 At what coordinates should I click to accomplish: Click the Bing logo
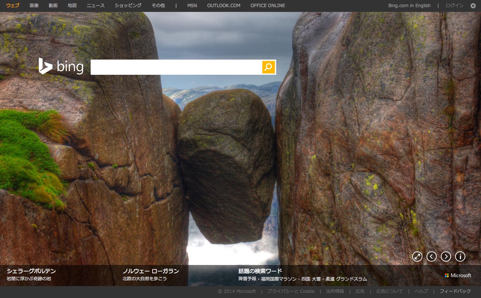(61, 66)
